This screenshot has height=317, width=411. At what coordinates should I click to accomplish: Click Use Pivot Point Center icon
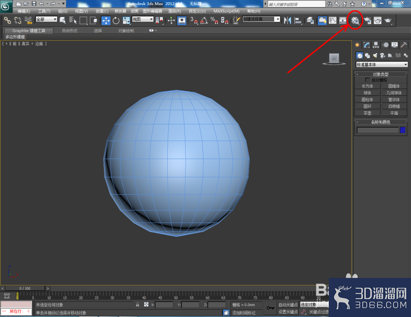[159, 21]
